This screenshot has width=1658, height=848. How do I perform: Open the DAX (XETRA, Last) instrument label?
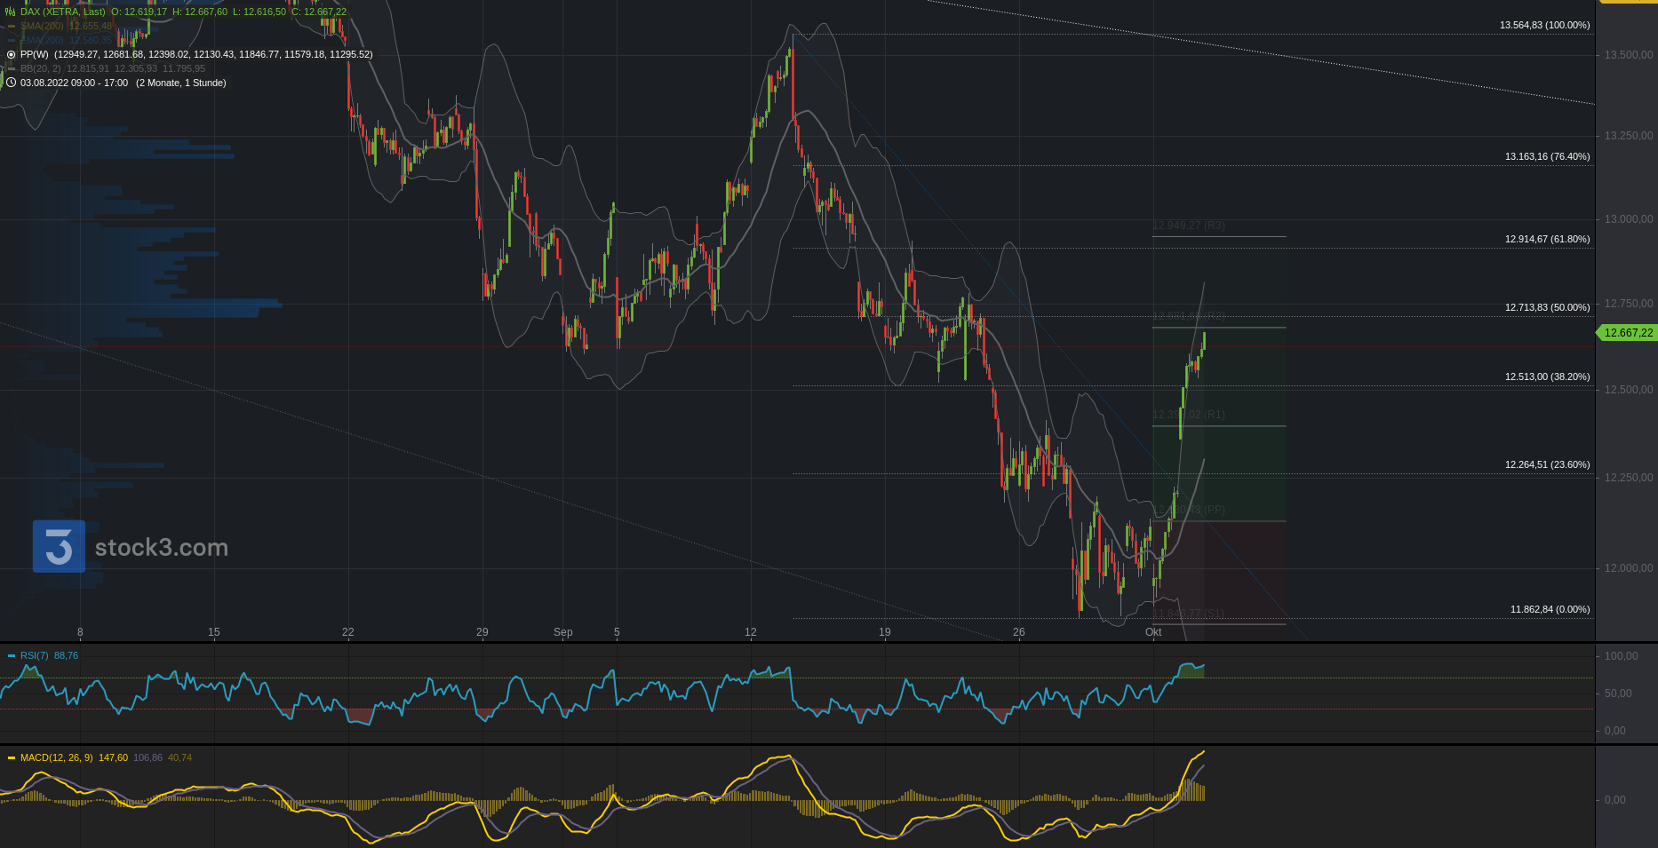[62, 12]
